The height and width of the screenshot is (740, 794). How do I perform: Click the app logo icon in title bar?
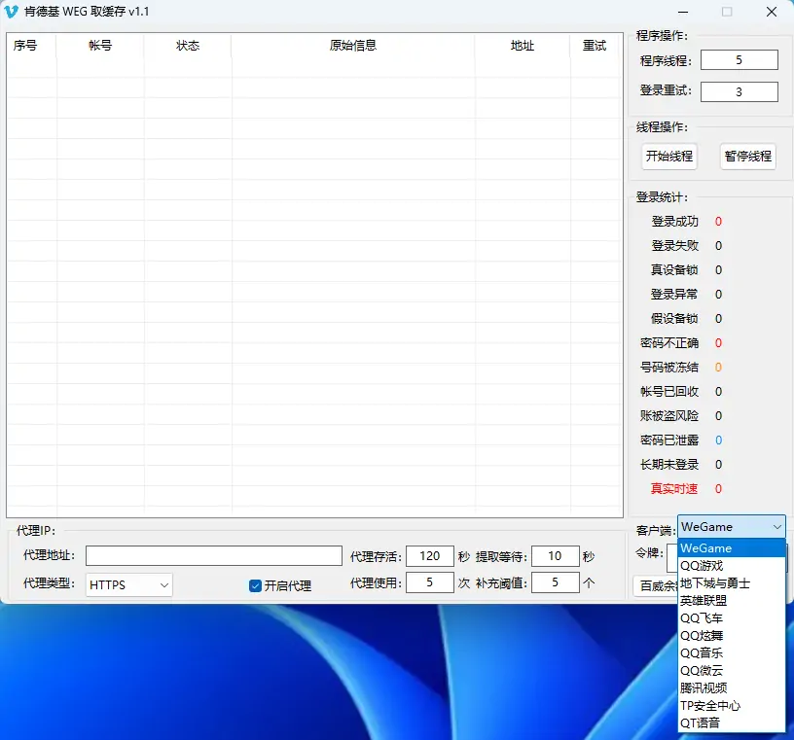pos(11,12)
